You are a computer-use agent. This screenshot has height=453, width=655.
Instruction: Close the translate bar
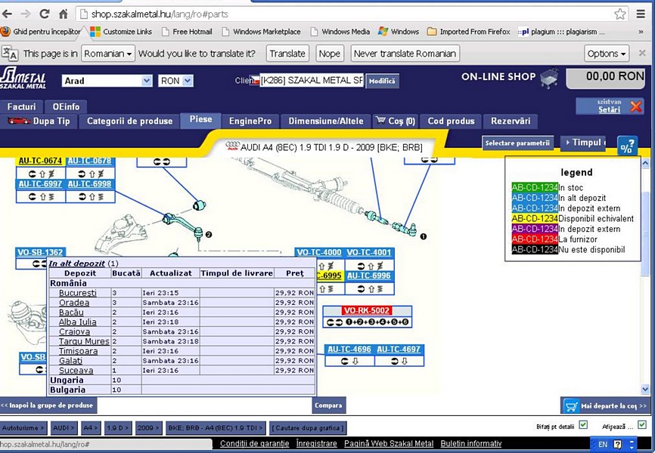642,53
